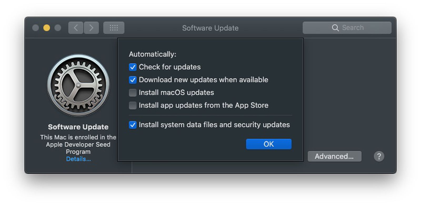Image resolution: width=421 pixels, height=206 pixels.
Task: Enable the Install macOS updates checkbox
Action: coord(133,93)
